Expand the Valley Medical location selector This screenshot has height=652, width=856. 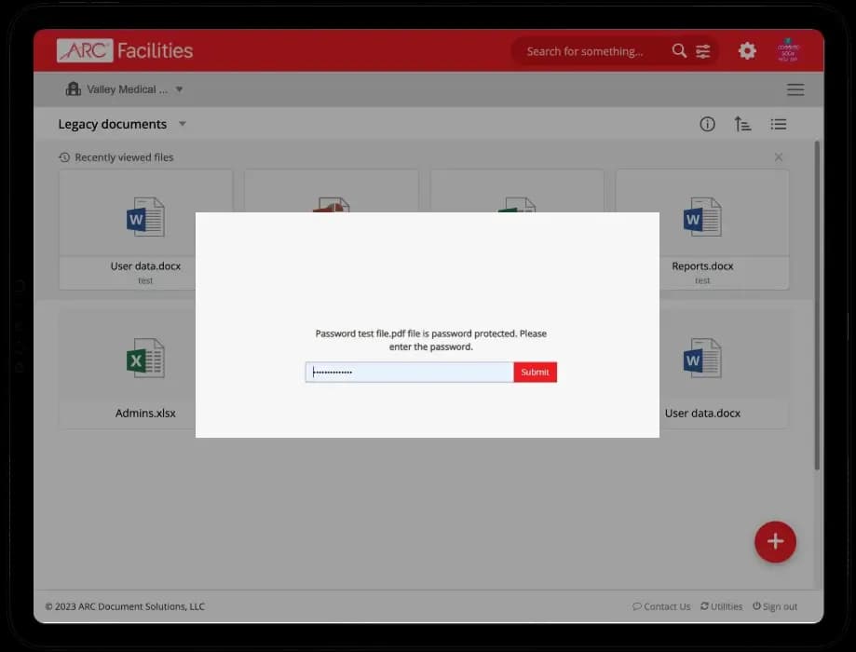tap(178, 88)
